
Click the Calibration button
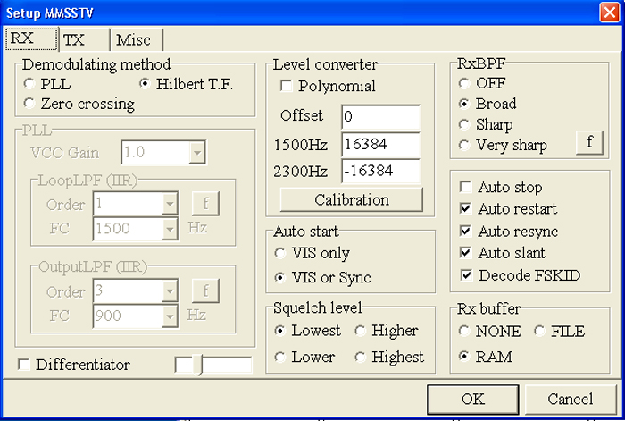coord(351,199)
